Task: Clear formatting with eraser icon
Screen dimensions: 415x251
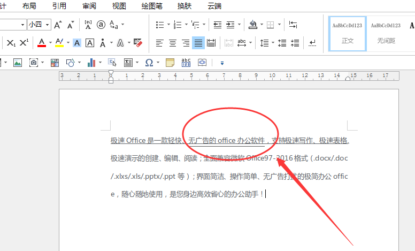Action: (138, 43)
